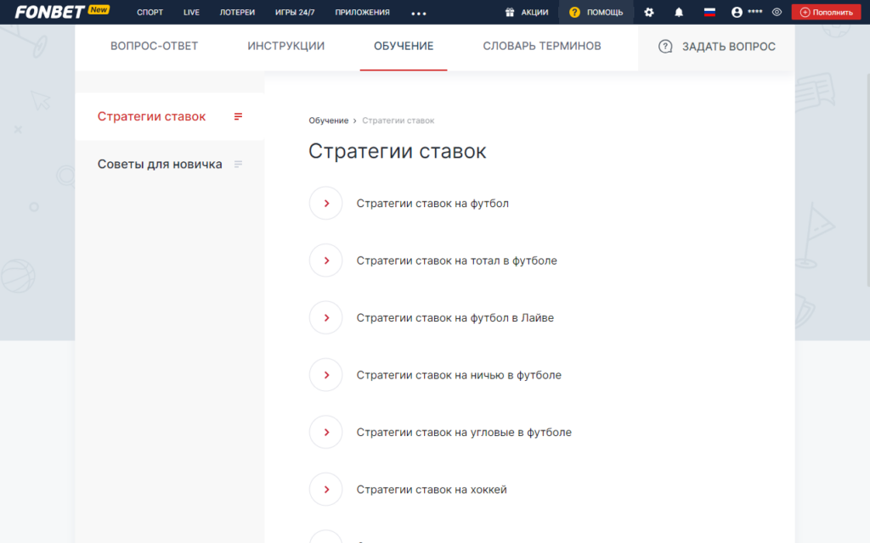Open Стратегии ставок на футбол article

tap(432, 204)
